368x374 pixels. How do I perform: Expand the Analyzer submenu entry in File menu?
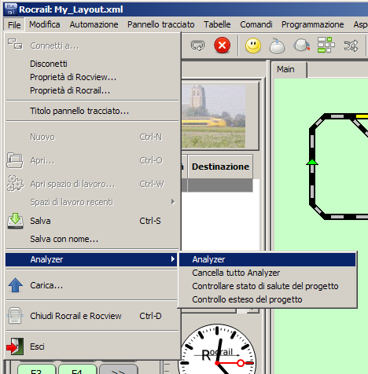91,259
